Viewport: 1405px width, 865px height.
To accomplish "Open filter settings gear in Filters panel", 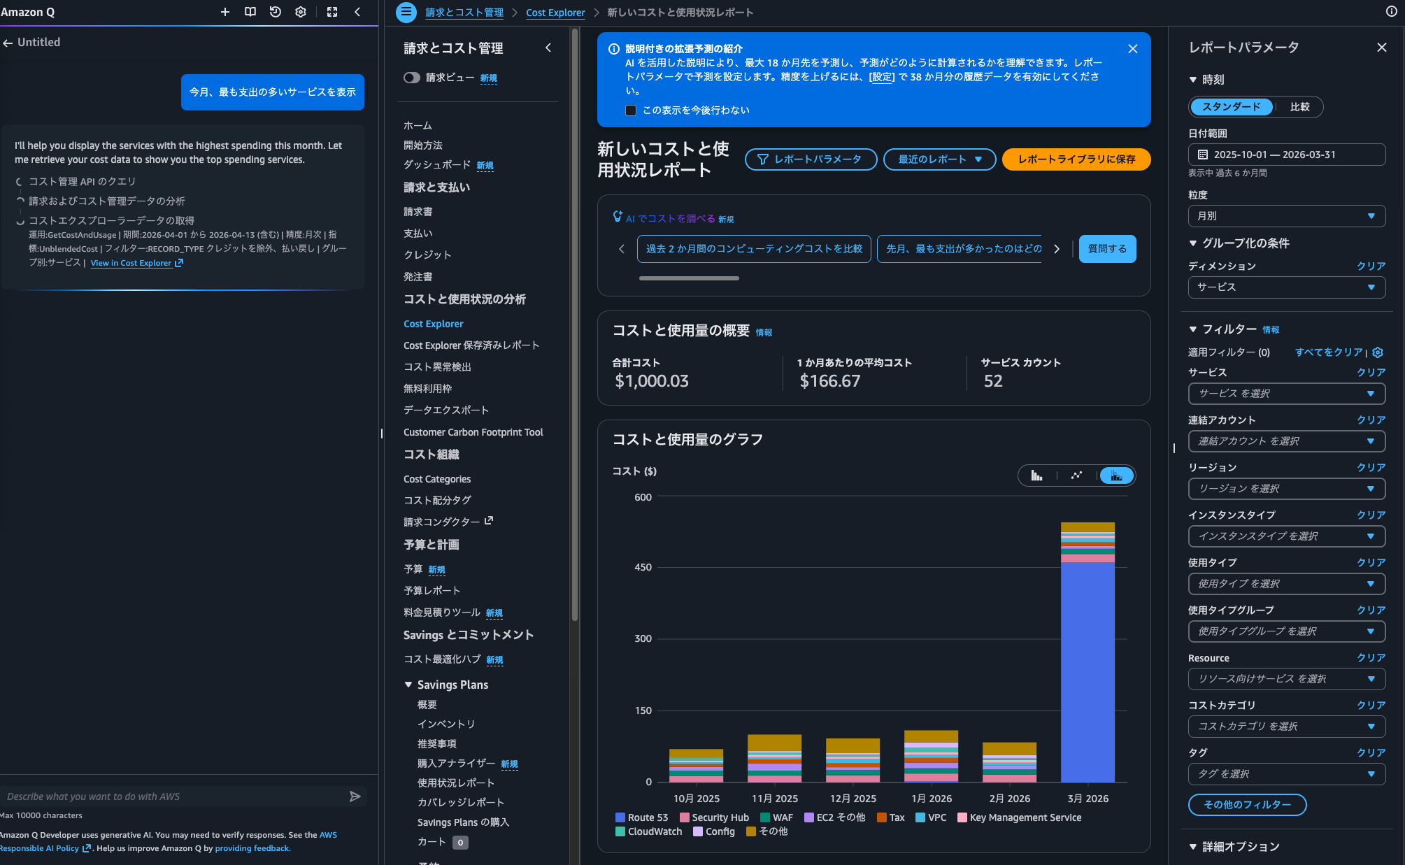I will [1377, 352].
